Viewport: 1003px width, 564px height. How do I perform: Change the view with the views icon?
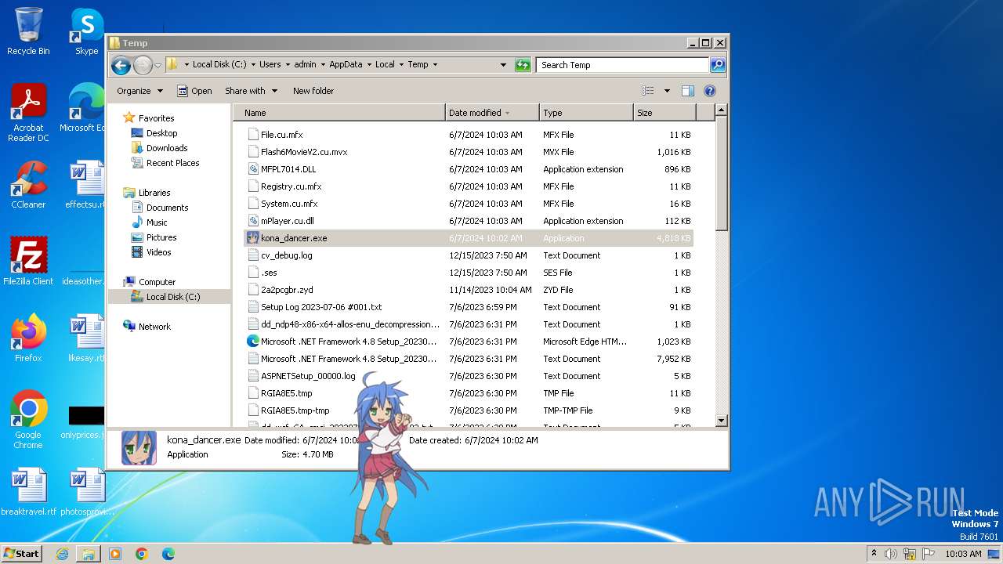click(647, 91)
